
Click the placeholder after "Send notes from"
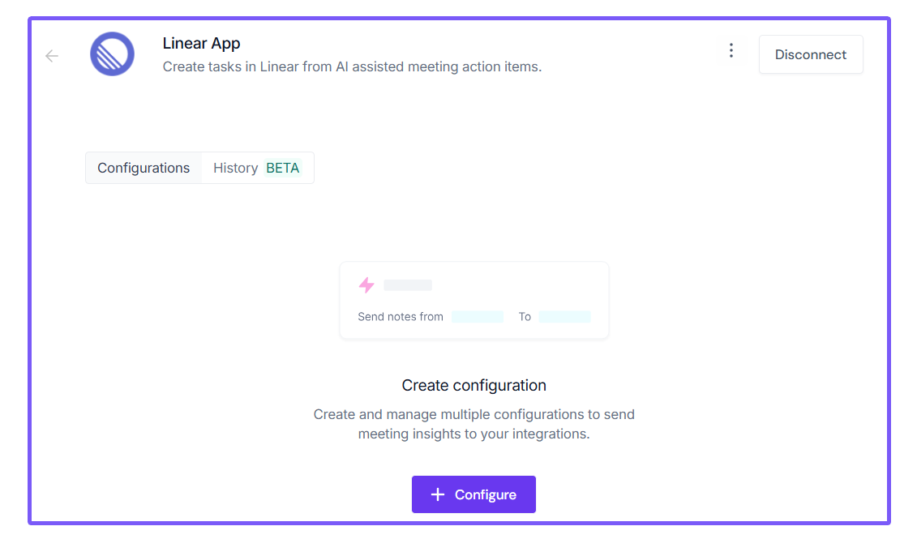tap(478, 317)
